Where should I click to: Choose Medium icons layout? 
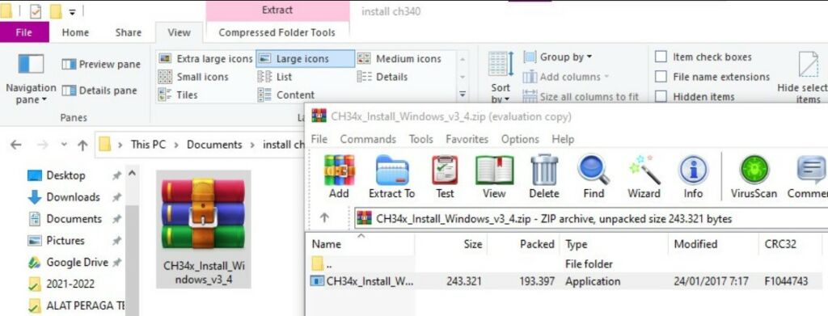point(399,58)
